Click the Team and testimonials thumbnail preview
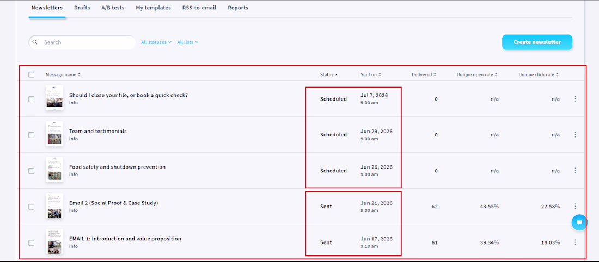 click(x=54, y=134)
